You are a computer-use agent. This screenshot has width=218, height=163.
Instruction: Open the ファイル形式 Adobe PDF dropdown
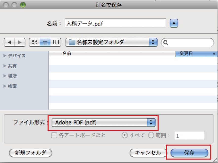[103, 123]
